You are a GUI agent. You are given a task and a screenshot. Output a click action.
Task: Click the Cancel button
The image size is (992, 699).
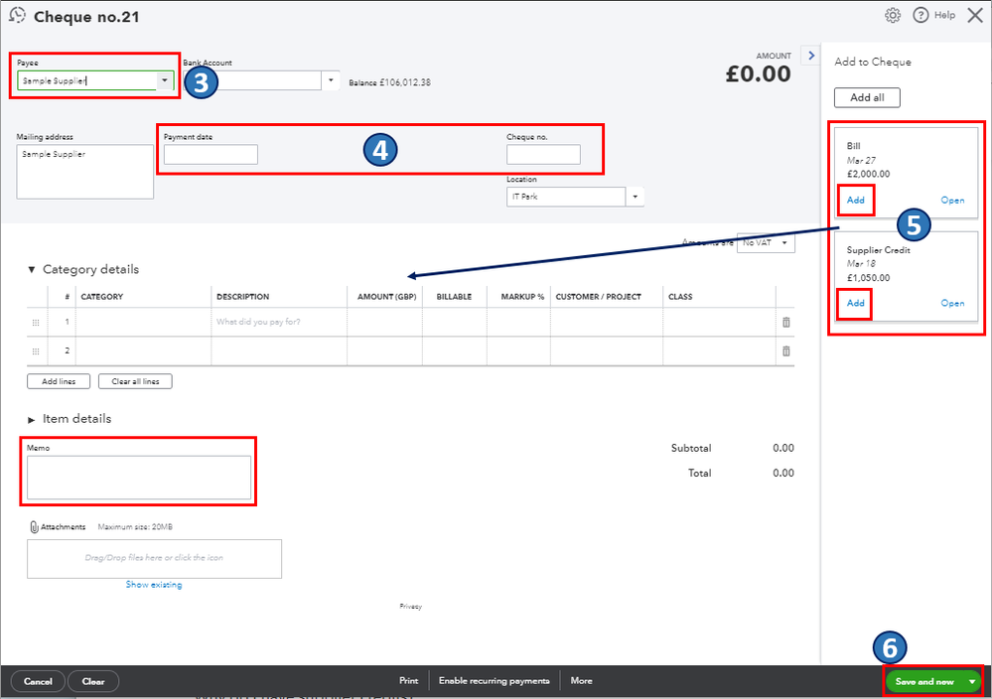38,681
